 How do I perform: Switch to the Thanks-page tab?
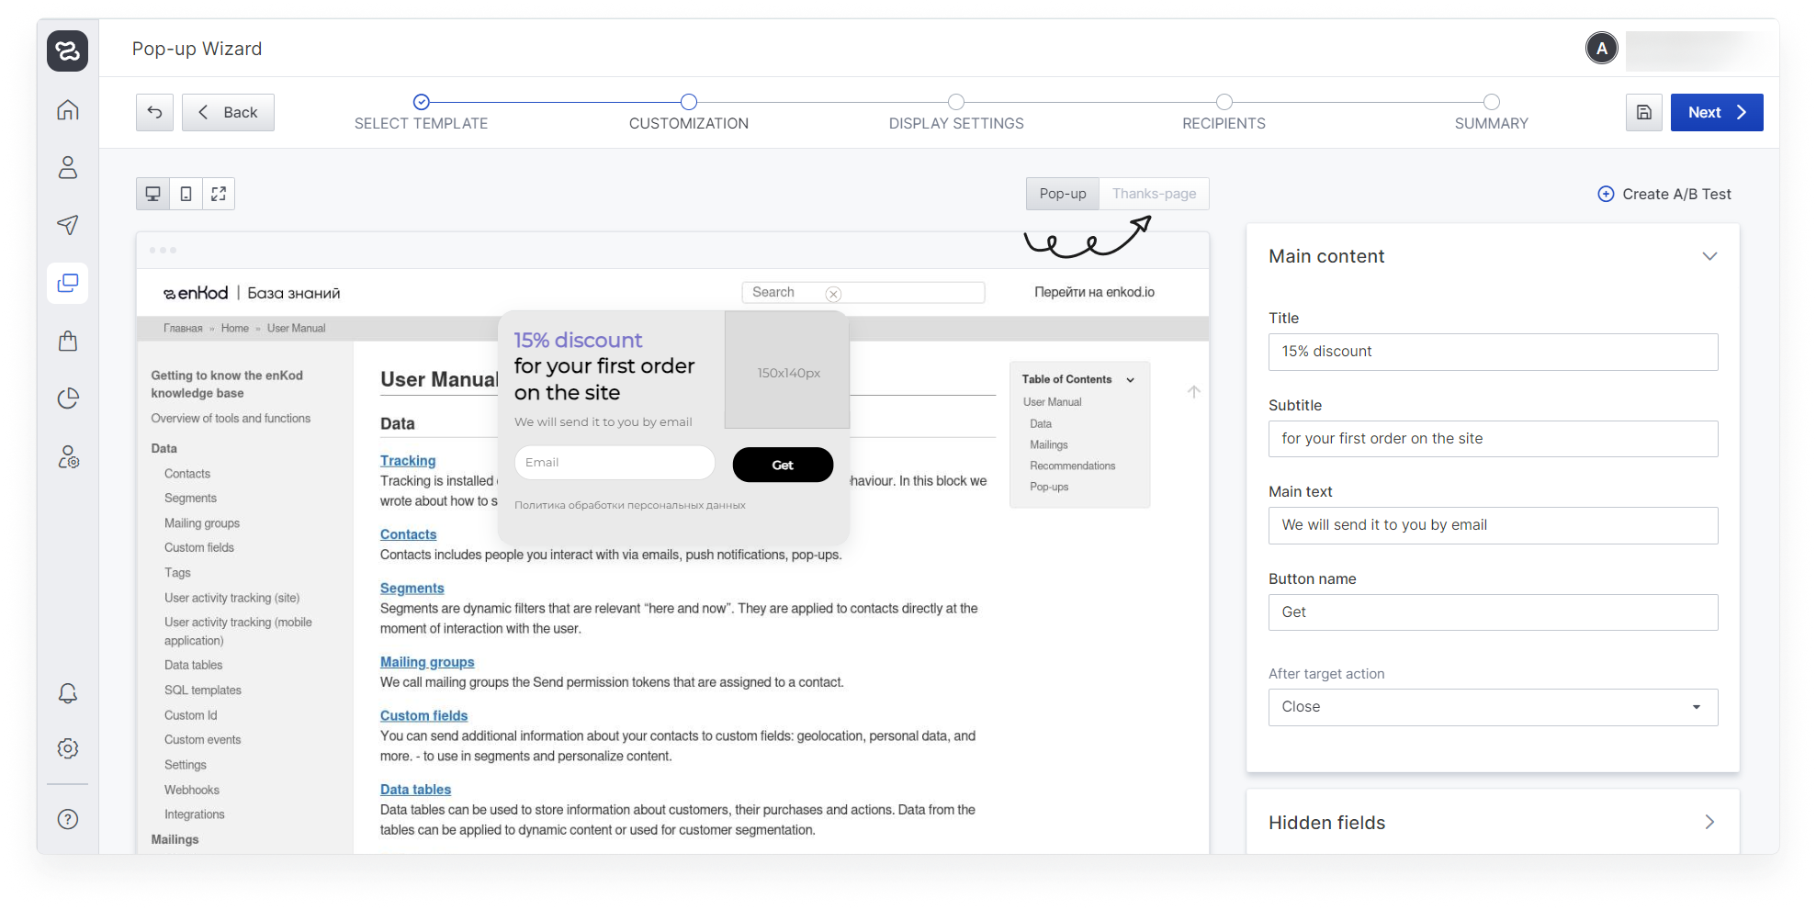click(1154, 194)
